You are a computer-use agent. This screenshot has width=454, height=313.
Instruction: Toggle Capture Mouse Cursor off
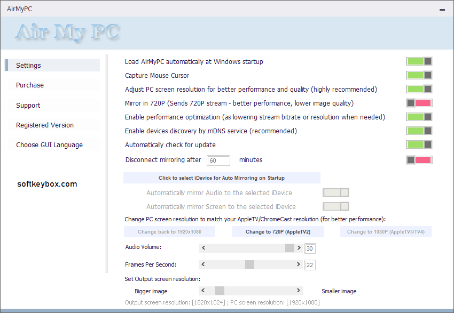click(x=419, y=75)
